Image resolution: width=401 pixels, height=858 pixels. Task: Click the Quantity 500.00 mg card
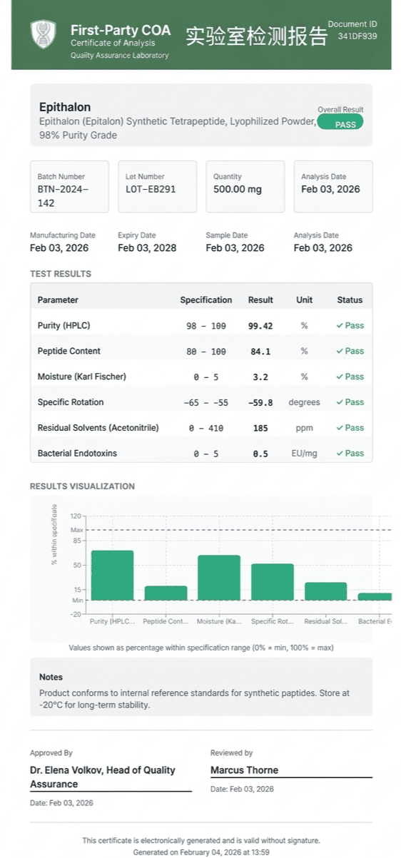[x=245, y=187]
